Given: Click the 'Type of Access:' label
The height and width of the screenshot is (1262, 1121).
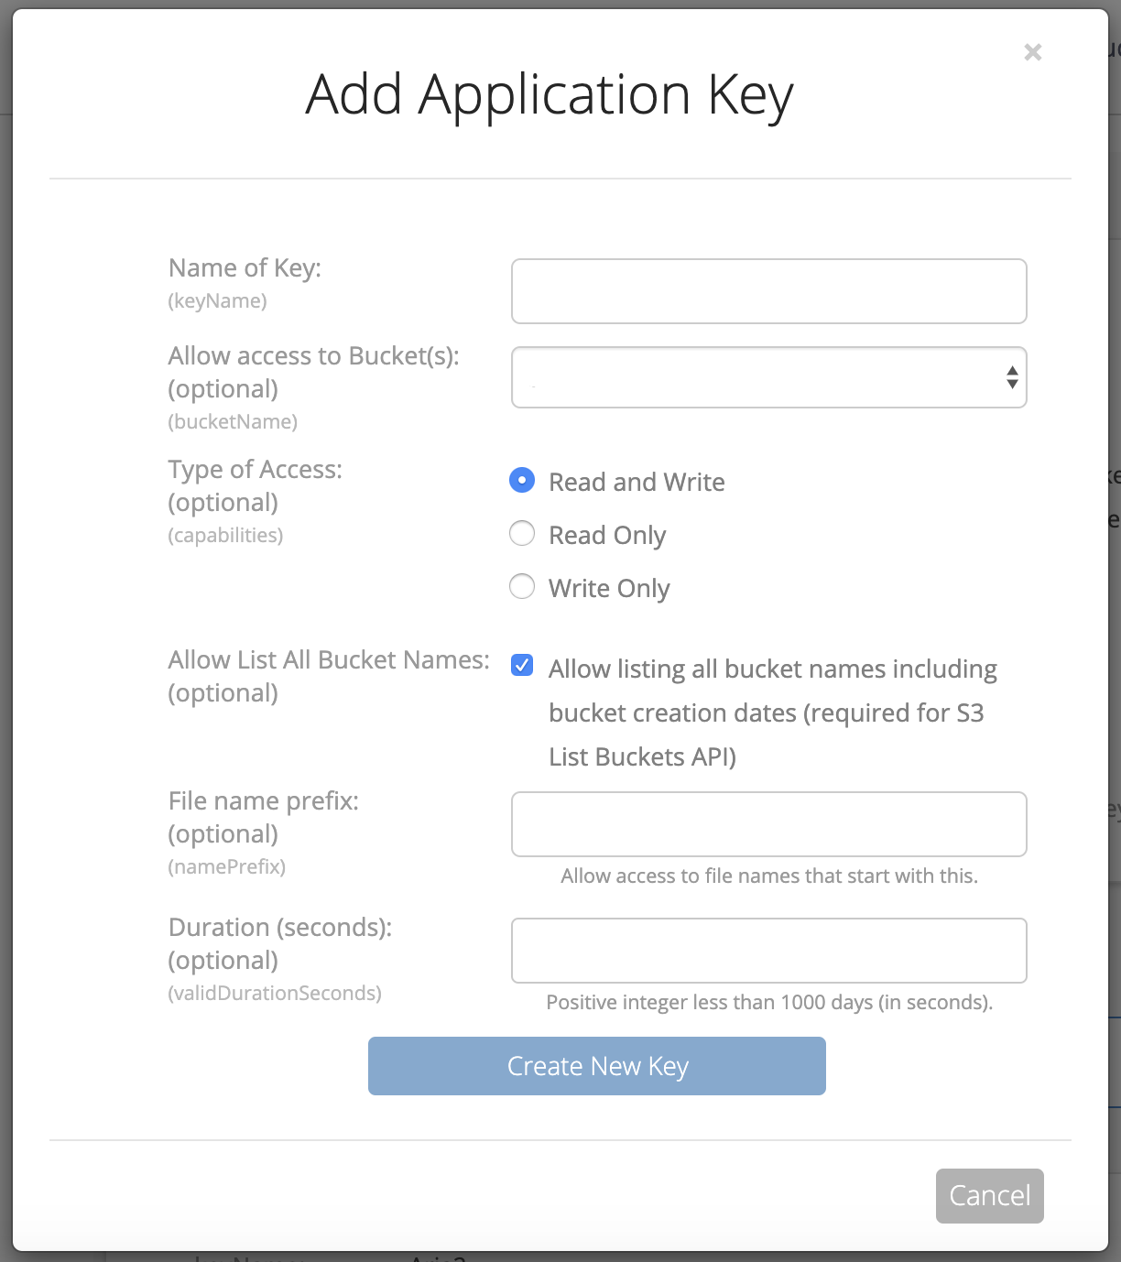Looking at the screenshot, I should 256,469.
